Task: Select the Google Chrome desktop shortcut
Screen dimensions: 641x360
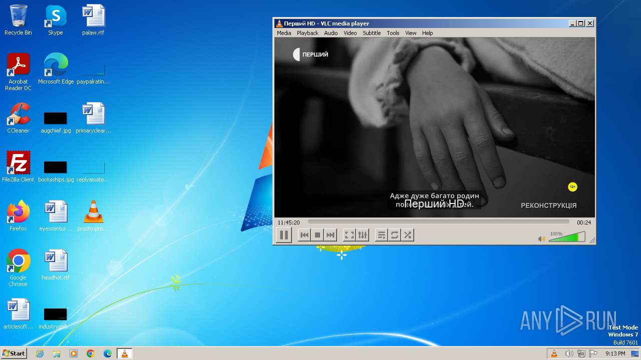Action: (x=18, y=268)
